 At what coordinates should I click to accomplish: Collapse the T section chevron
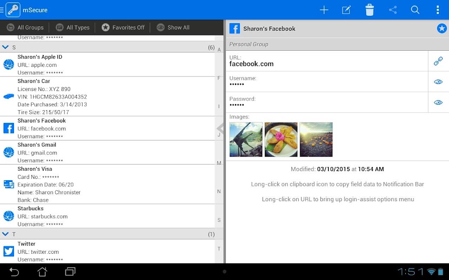5,234
